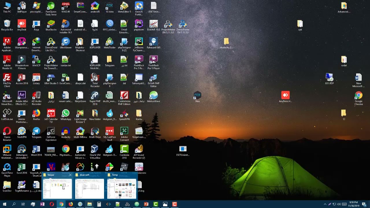Viewport: 370px width, 208px height.
Task: Open BlueStacks desktop shortcut
Action: (51, 25)
